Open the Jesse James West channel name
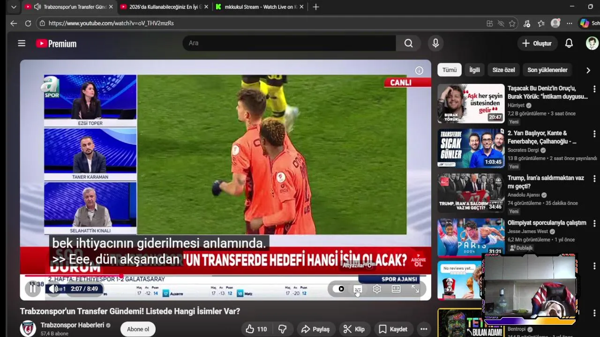Viewport: 600px width, 337px height. [527, 232]
